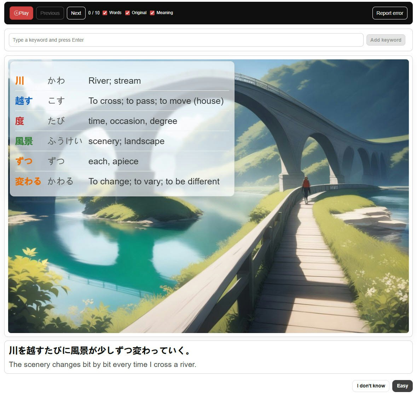
Task: Mark the card as Easy
Action: [x=402, y=386]
